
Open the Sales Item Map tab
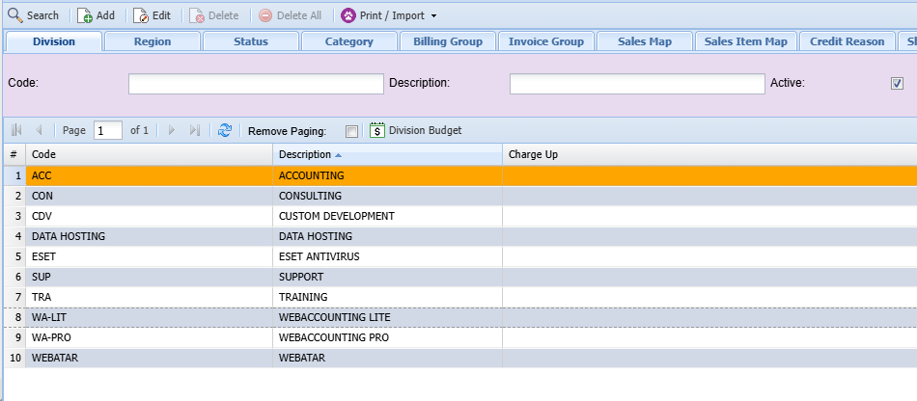pos(745,41)
